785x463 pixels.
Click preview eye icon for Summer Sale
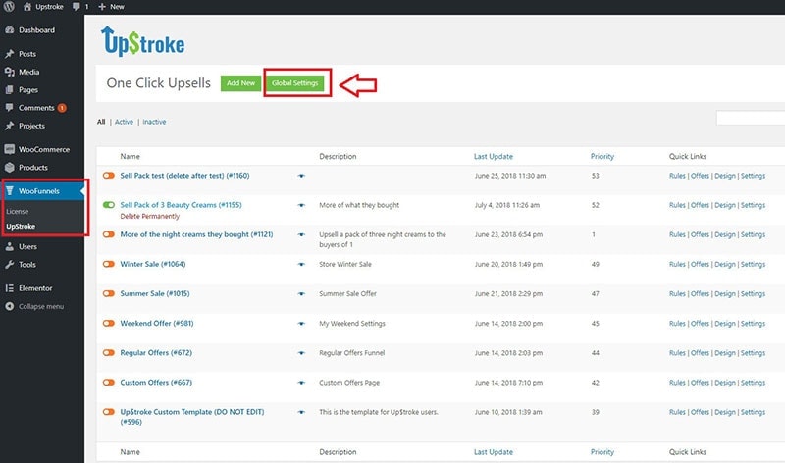(x=301, y=294)
